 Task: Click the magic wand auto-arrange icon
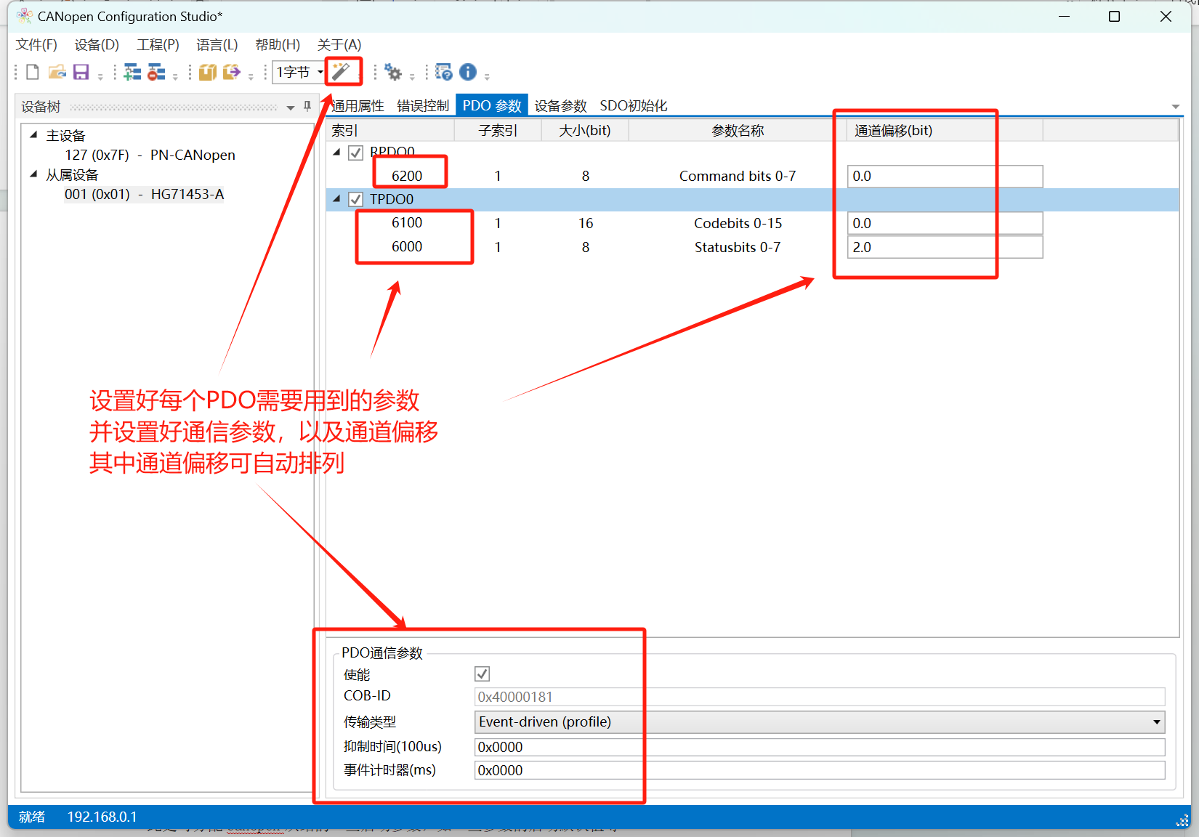coord(342,71)
